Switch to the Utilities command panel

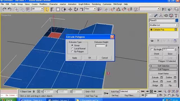pos(176,16)
